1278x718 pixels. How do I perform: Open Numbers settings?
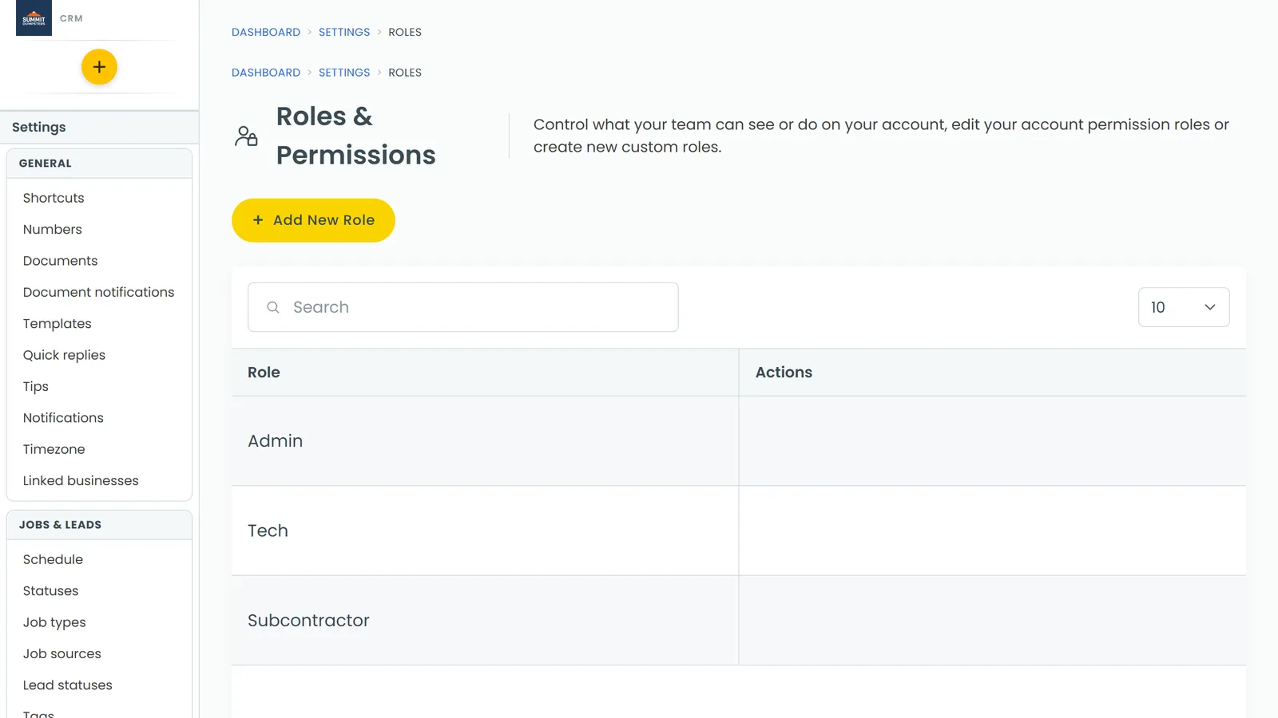[53, 229]
